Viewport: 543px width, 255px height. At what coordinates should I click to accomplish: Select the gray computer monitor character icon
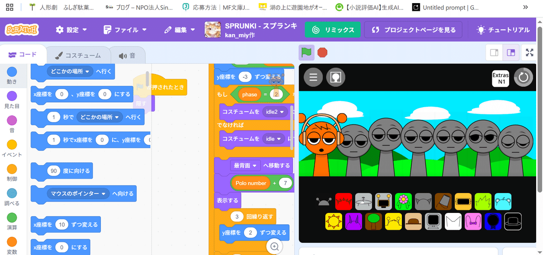pos(433,221)
